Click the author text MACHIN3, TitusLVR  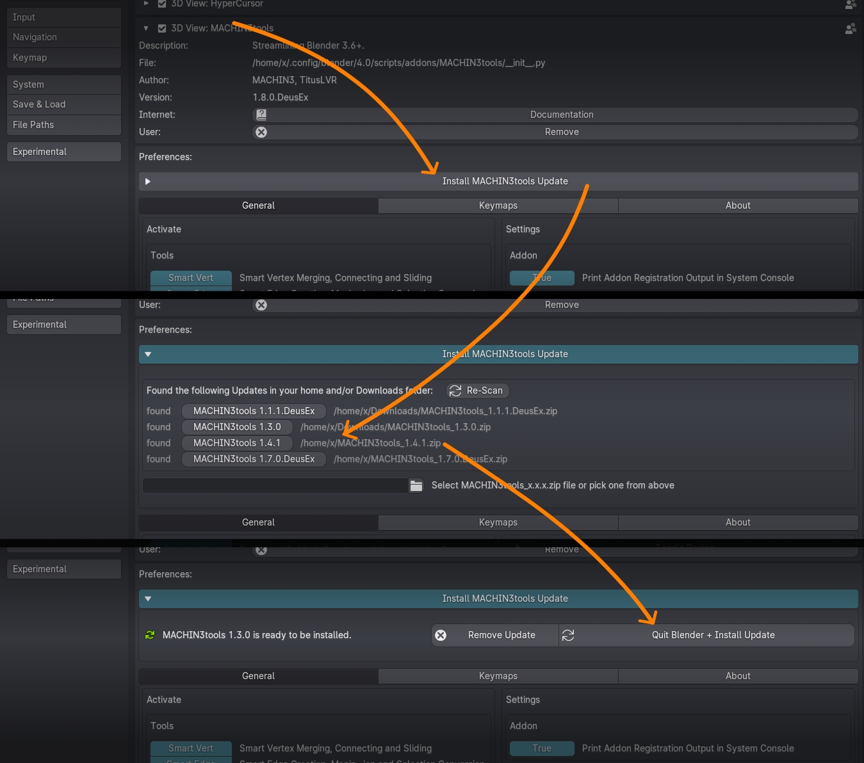pos(295,80)
